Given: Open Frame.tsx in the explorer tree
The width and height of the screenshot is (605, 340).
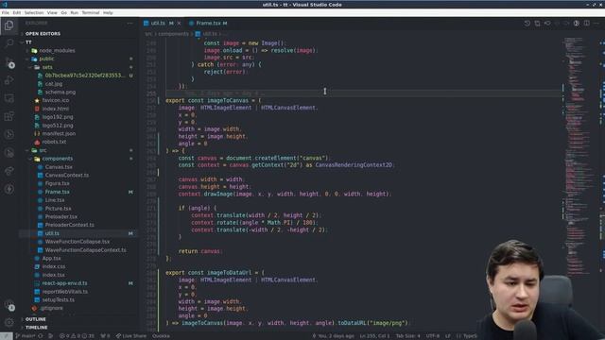Looking at the screenshot, I should tap(78, 192).
